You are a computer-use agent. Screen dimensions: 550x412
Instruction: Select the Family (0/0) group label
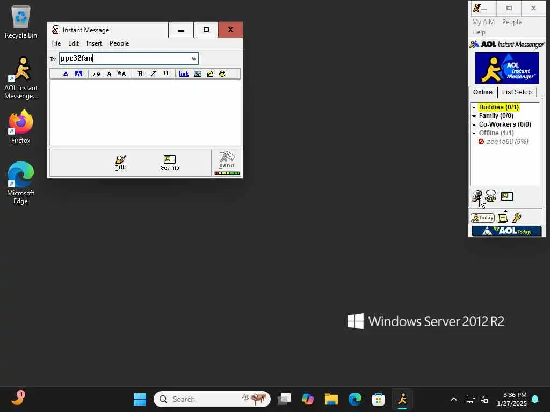coord(496,116)
